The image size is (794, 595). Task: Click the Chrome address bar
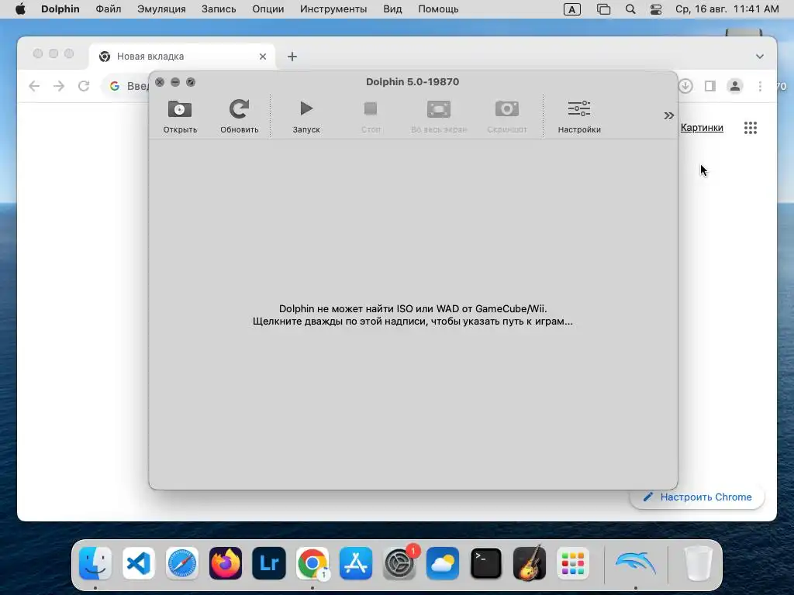126,86
